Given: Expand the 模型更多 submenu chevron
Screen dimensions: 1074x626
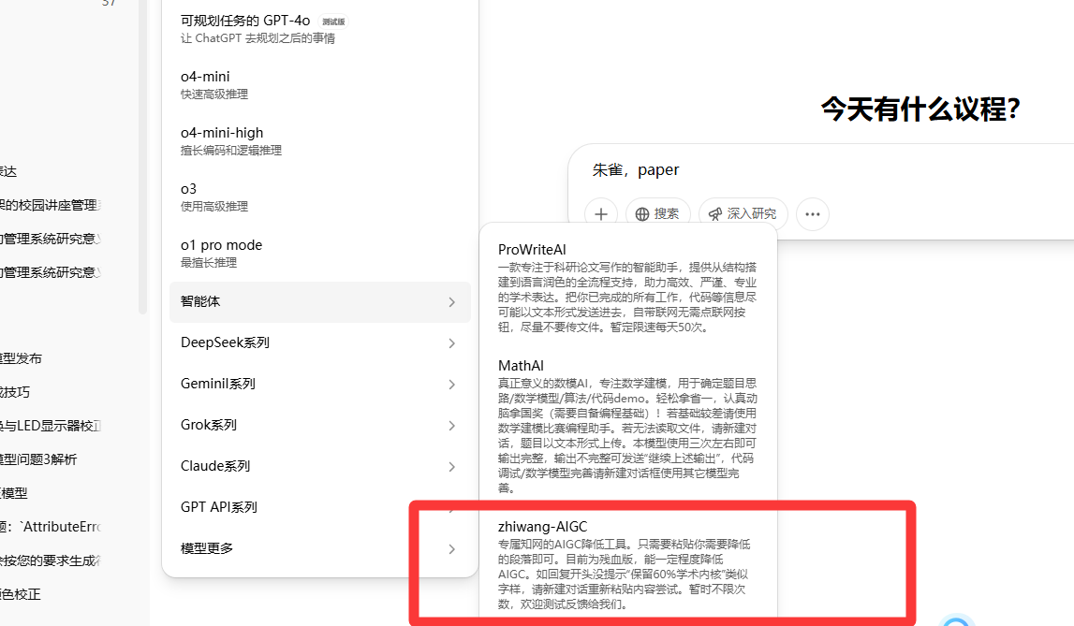Looking at the screenshot, I should click(x=451, y=548).
